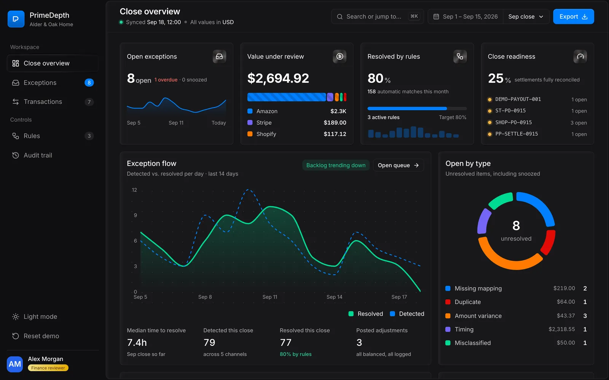Click the 80% by rules link
Viewport: 609px width, 380px height.
pyautogui.click(x=295, y=354)
